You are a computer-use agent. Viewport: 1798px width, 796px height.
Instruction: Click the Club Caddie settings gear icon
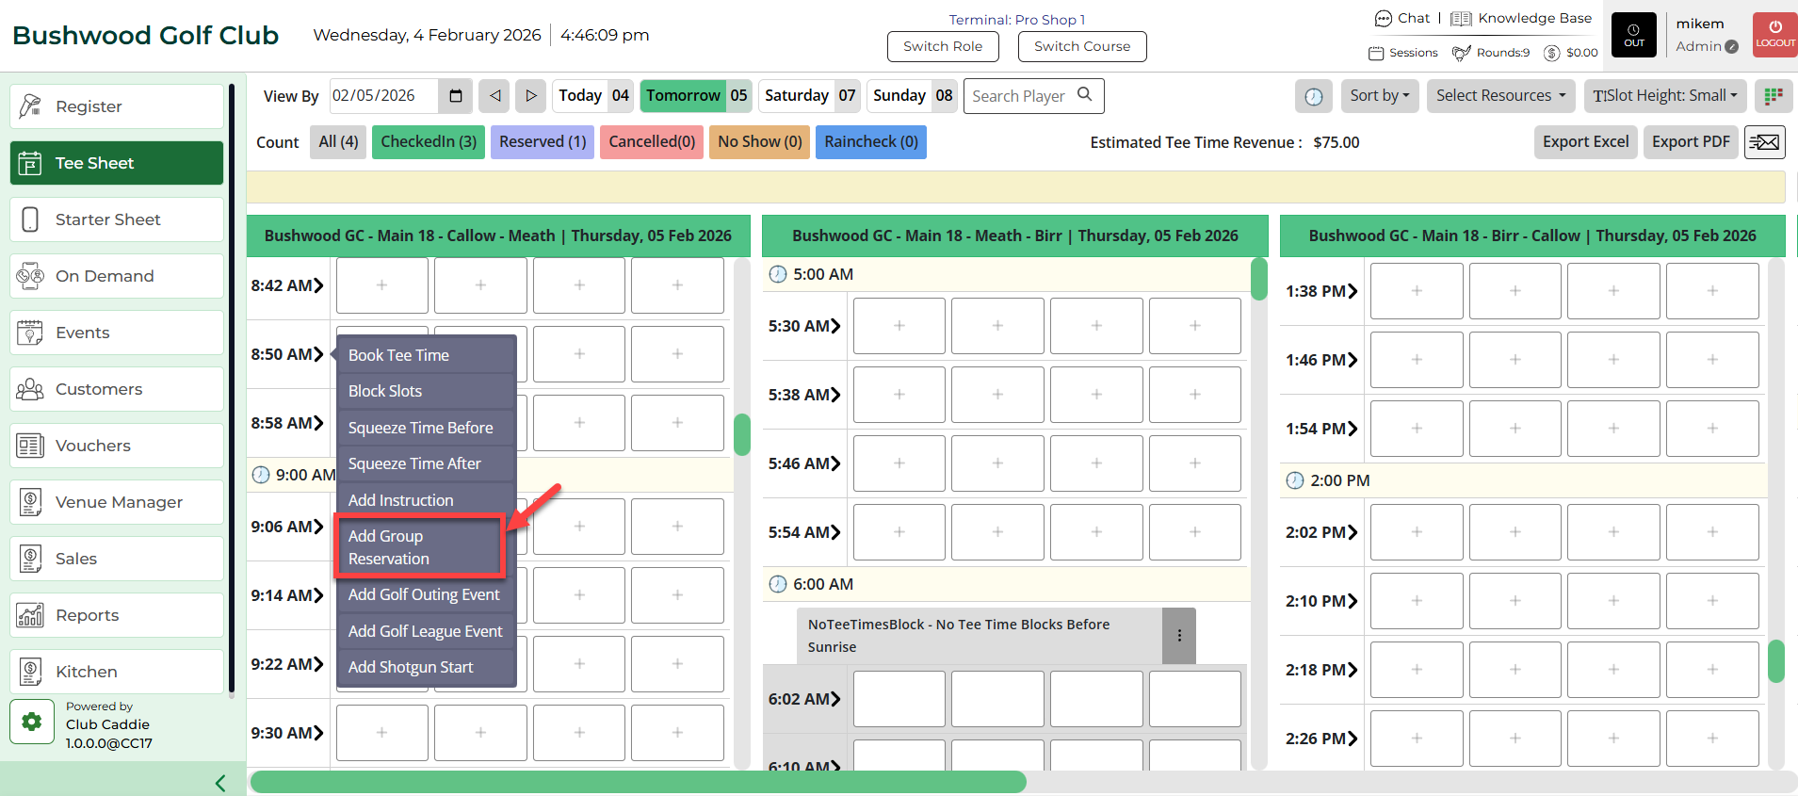point(32,722)
